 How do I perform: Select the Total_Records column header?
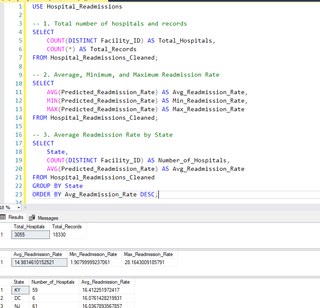pyautogui.click(x=68, y=227)
